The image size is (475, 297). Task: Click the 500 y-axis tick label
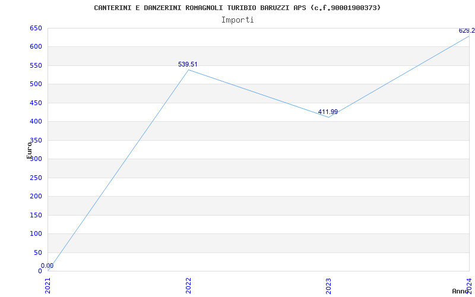click(x=36, y=84)
